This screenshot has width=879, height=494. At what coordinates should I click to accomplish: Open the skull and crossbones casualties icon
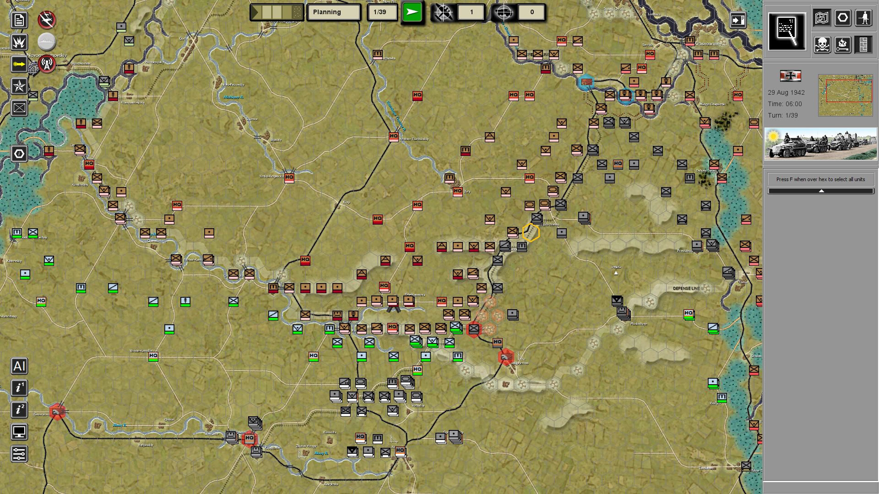[x=822, y=45]
